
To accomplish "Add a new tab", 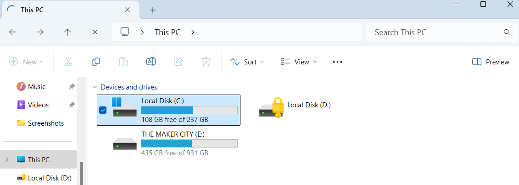I will 153,10.
